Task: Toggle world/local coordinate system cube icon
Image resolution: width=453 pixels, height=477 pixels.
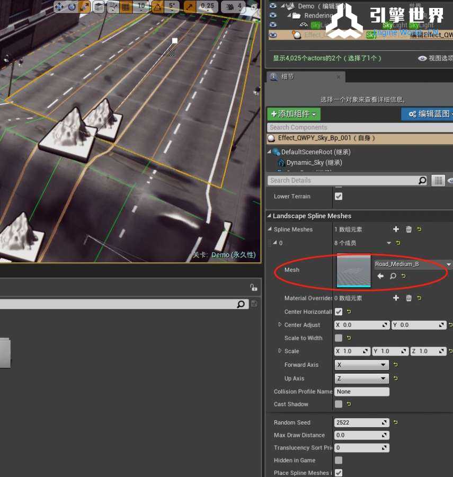Action: [99, 7]
